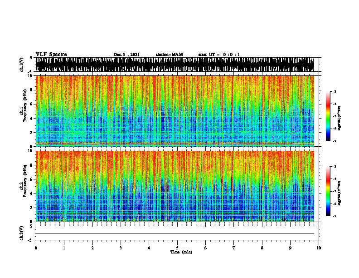The height and width of the screenshot is (278, 359).
Task: Click the '5' minute tick on the time axis
Action: [177, 248]
